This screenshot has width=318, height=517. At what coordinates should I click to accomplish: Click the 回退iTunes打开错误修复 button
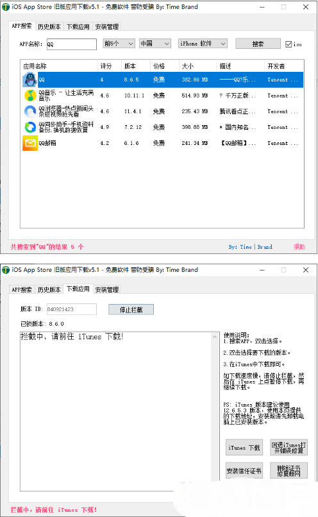click(289, 448)
